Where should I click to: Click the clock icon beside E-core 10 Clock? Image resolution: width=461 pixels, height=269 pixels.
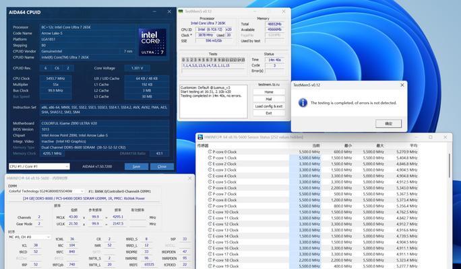click(210, 212)
